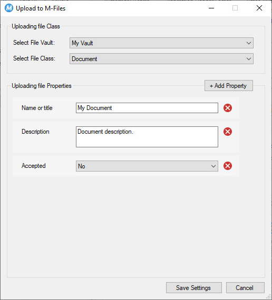Open the Accepted value dropdown showing No
Viewport: 272px width, 300px height.
[147, 166]
